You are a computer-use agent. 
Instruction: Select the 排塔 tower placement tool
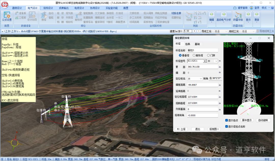point(44,17)
